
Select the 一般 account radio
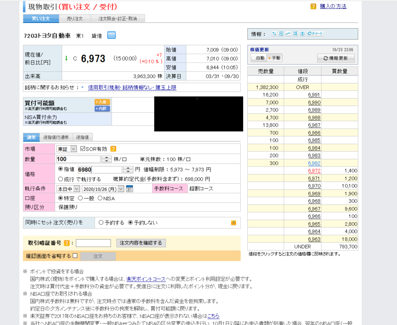pos(80,198)
